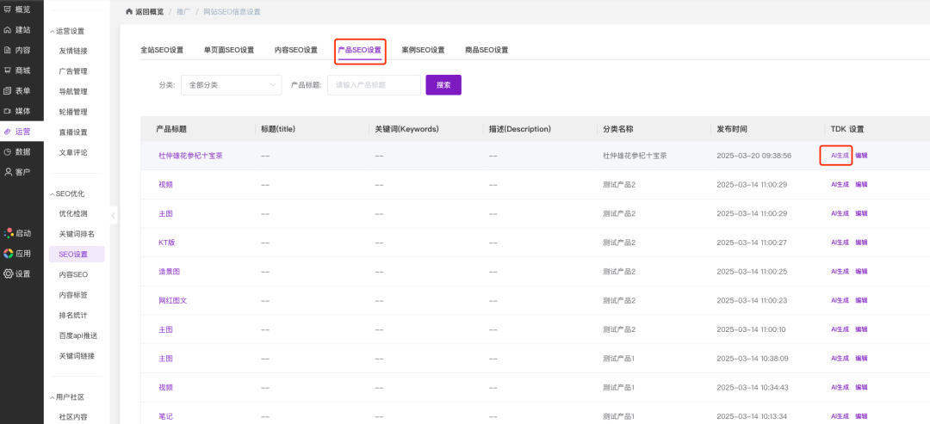Collapse the 运营设置 menu group
Screen dimensions: 930x424
coord(52,31)
